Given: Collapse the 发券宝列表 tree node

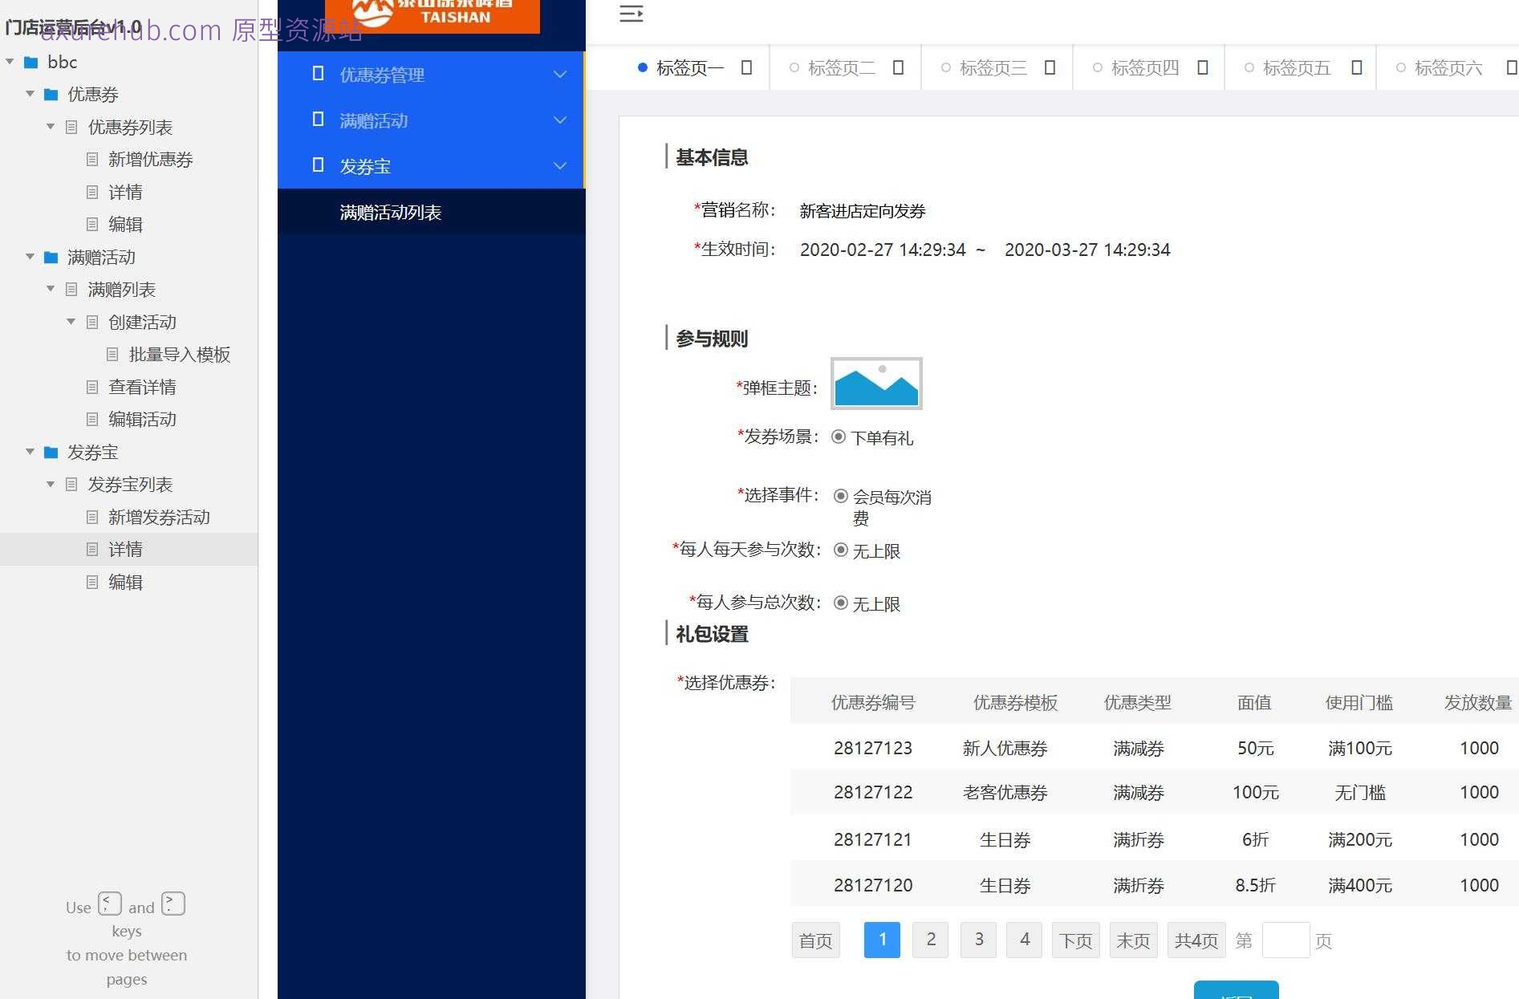Looking at the screenshot, I should coord(50,485).
